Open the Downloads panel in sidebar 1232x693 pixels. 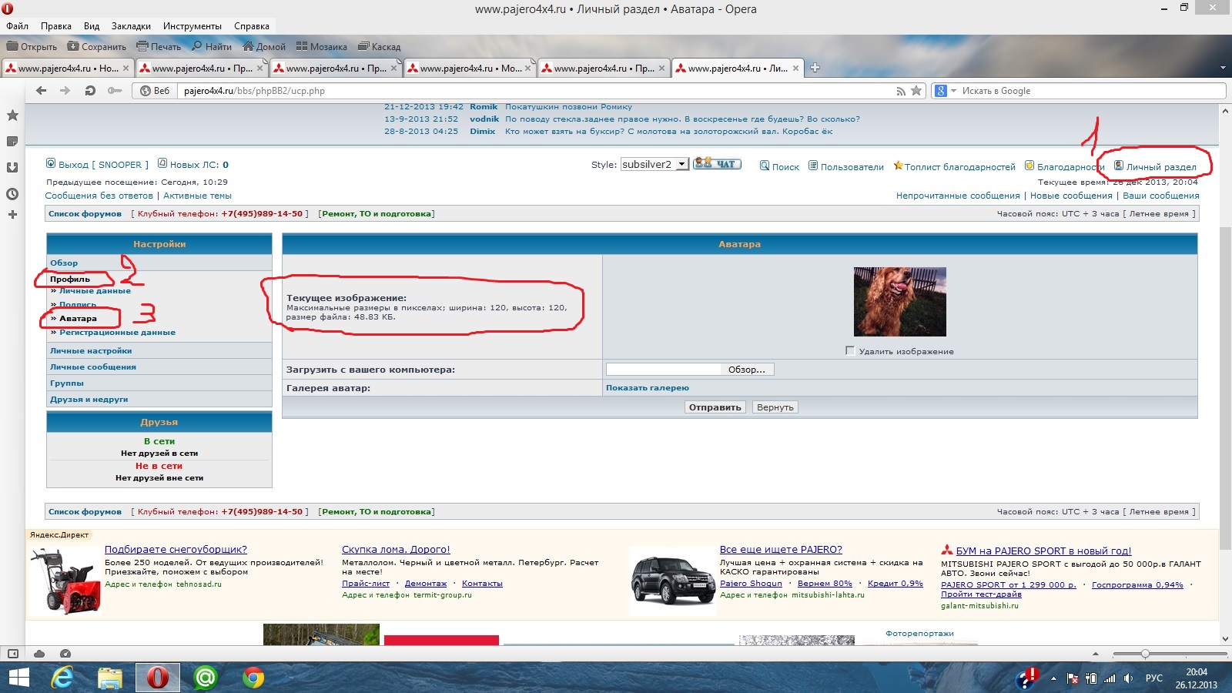coord(12,168)
